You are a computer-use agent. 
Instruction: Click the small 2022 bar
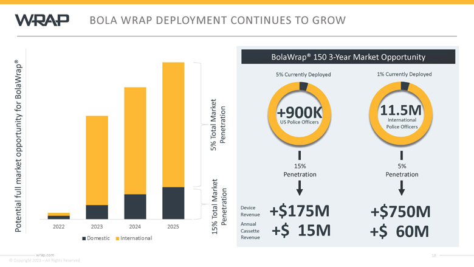point(58,216)
